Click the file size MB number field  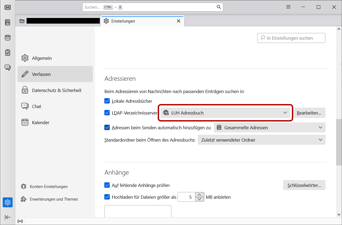[186, 197]
